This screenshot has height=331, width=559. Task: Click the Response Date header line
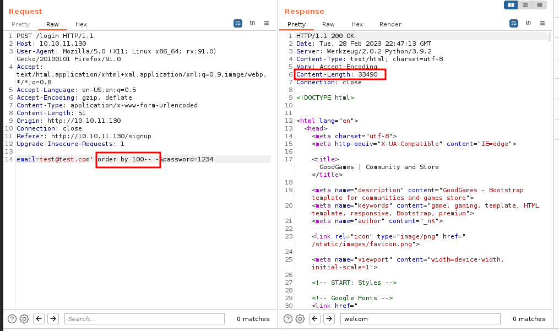point(363,44)
